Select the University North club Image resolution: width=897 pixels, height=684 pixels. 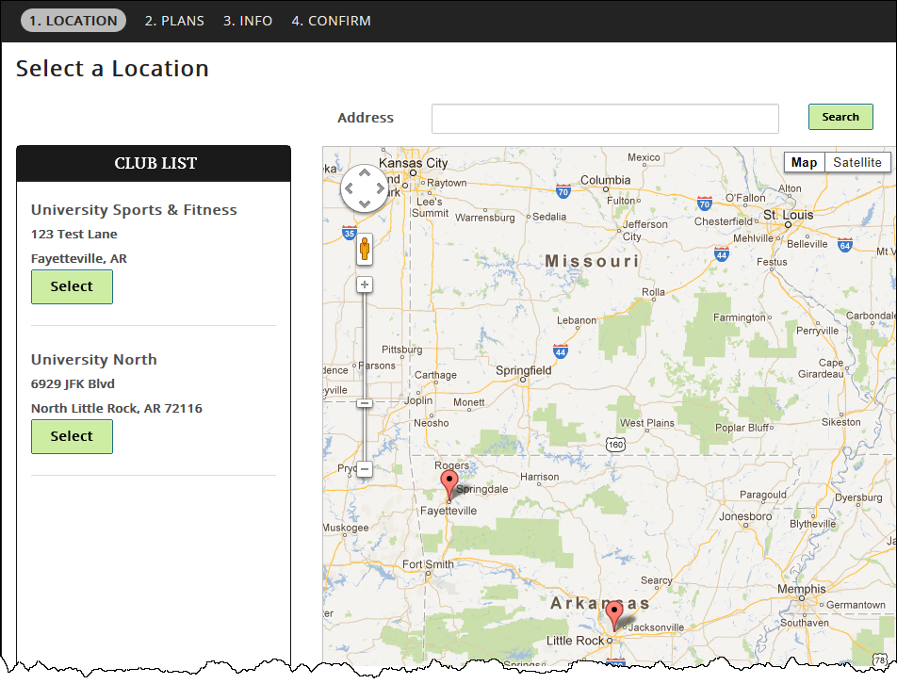click(72, 436)
